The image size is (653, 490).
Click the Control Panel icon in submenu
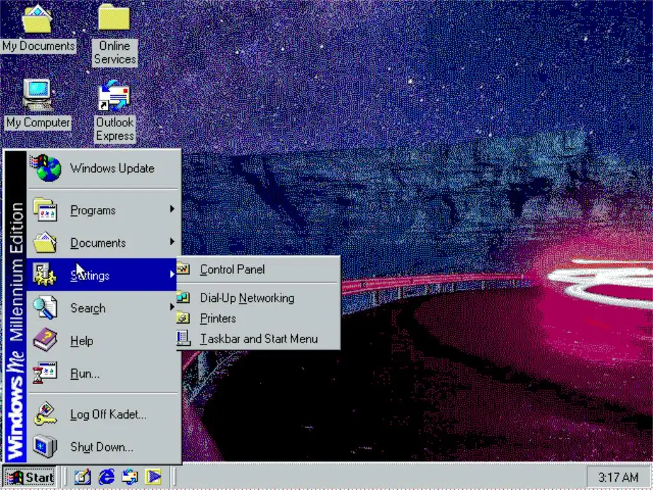(x=183, y=269)
